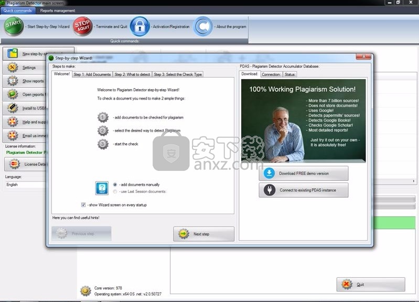
Task: Click the blue HELP icon in wizard
Action: (x=102, y=188)
